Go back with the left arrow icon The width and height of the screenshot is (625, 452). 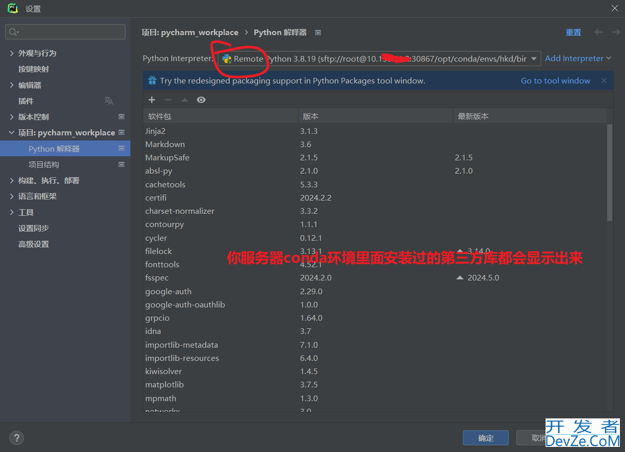[599, 32]
